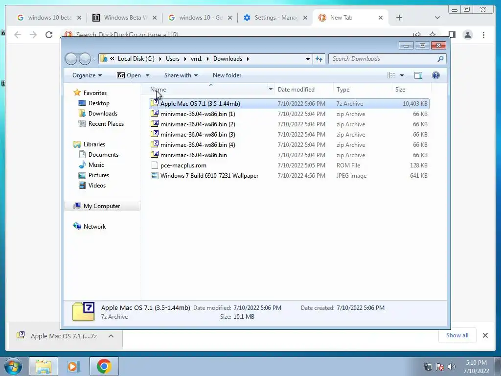Click the Explorer forward navigation button
Viewport: 501px width, 376px height.
coord(85,59)
